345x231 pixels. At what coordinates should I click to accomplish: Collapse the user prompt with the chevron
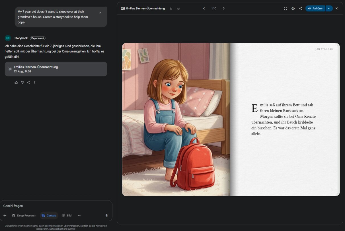coord(100,13)
